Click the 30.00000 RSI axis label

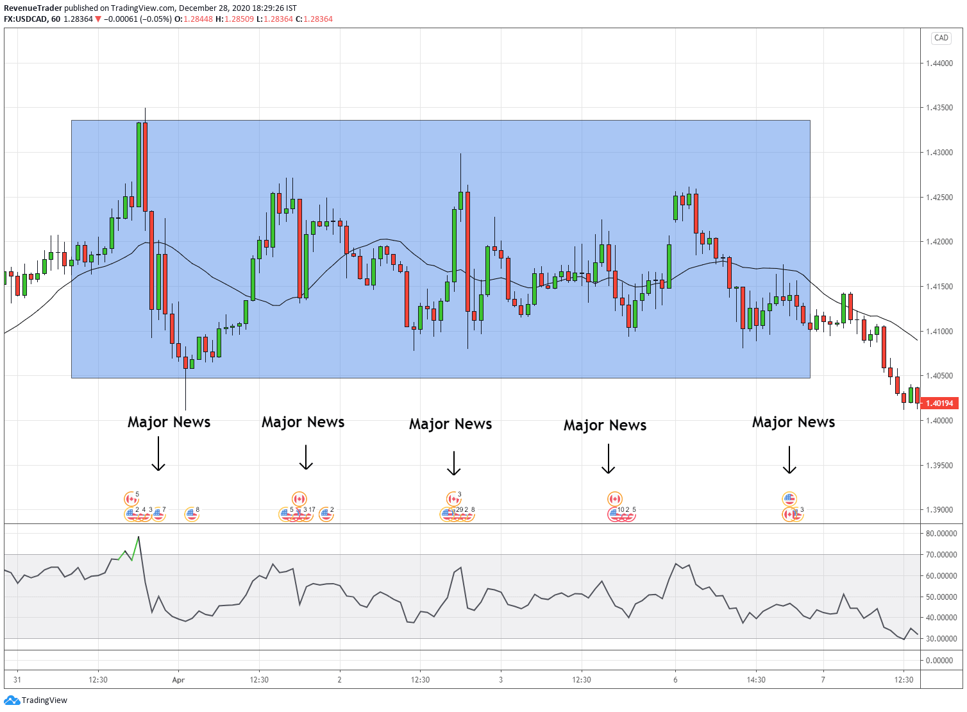tap(941, 639)
